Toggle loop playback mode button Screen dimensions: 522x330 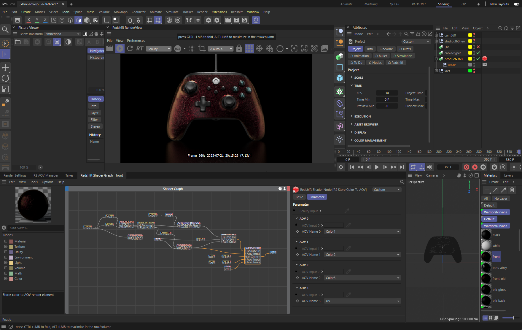click(413, 167)
